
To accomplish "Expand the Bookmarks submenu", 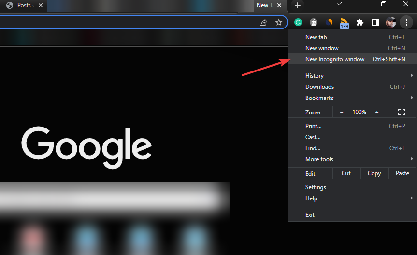I will point(352,98).
